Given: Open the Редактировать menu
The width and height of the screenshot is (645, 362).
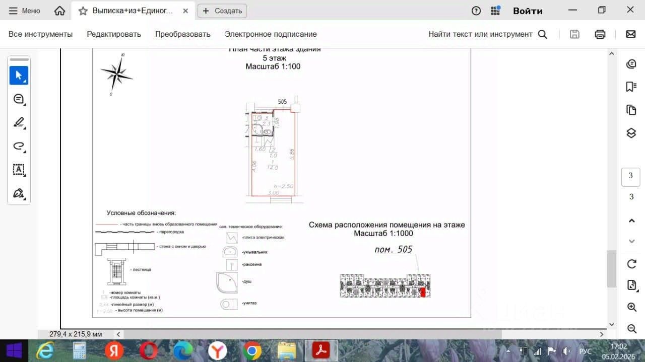Looking at the screenshot, I should [x=114, y=34].
